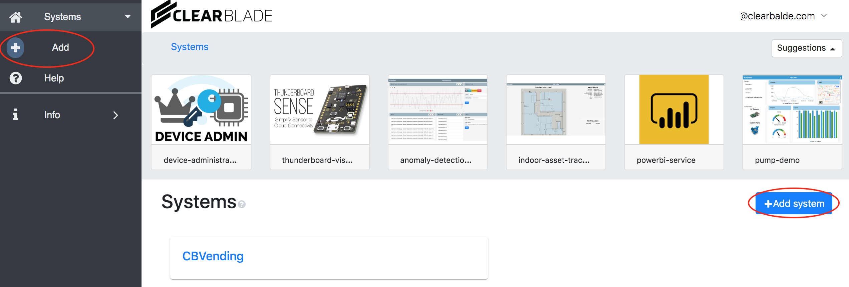This screenshot has height=287, width=849.
Task: Open the CBVending system link
Action: point(213,256)
